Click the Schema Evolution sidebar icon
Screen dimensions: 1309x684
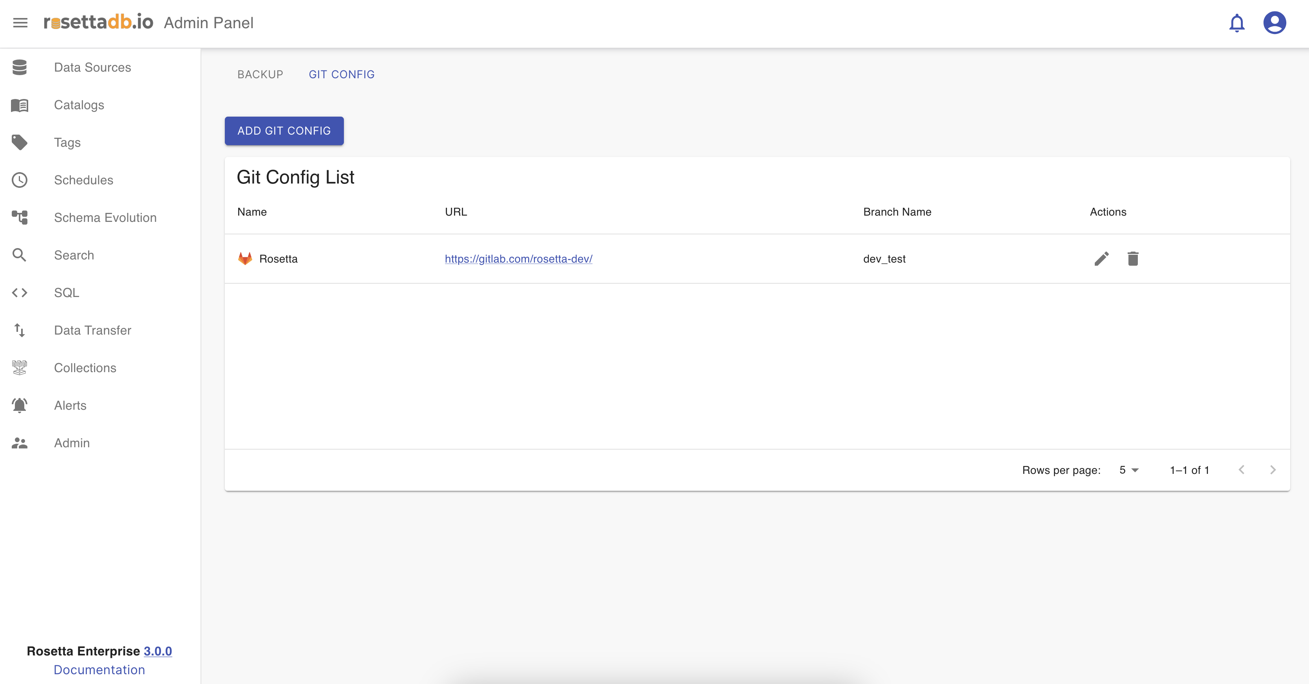19,218
